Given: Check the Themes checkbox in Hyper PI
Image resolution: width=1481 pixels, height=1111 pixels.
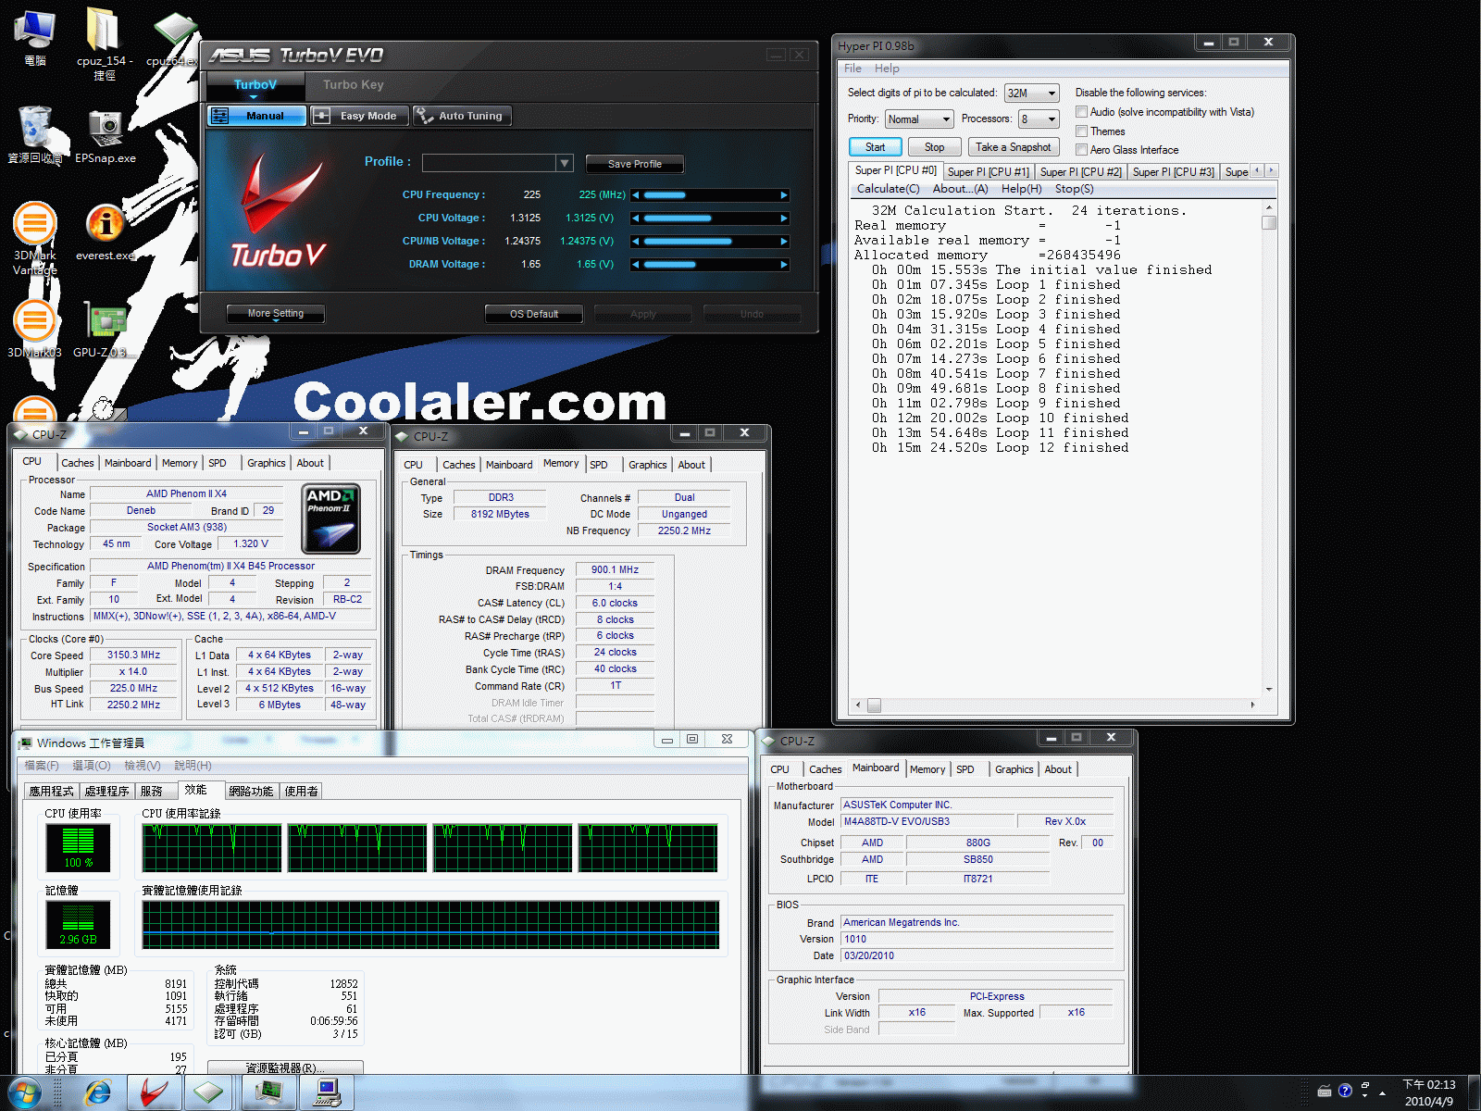Looking at the screenshot, I should (1081, 131).
